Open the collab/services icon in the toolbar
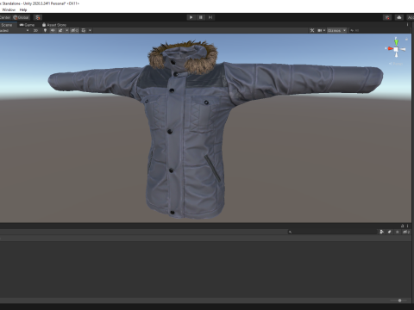This screenshot has height=310, width=414. click(387, 17)
